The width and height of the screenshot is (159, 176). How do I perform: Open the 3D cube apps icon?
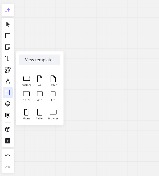(8, 129)
